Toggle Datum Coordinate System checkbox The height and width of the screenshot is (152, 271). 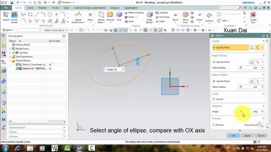17,65
